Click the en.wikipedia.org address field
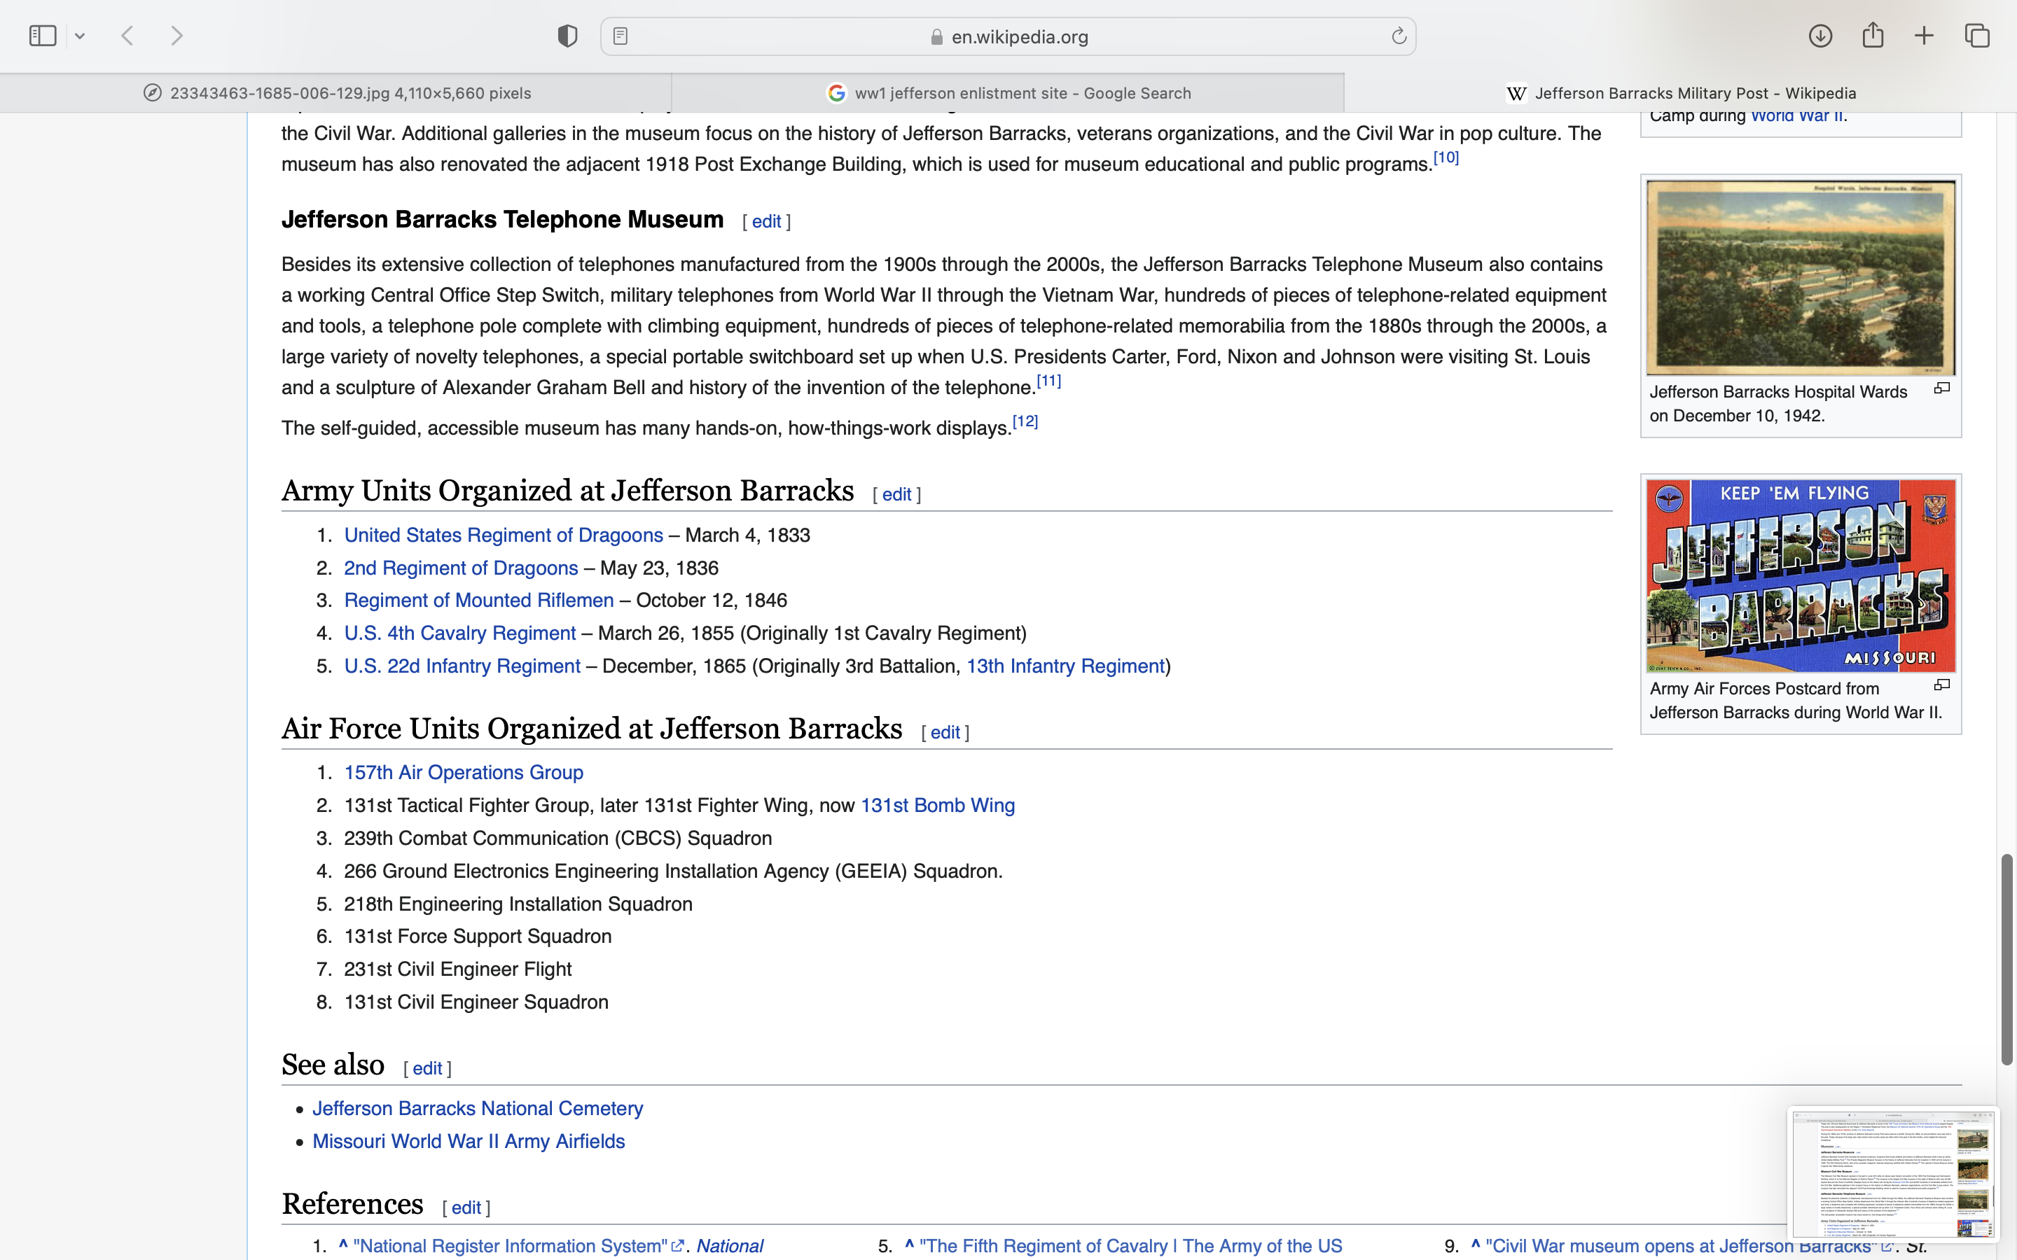Viewport: 2017px width, 1260px height. point(1018,36)
